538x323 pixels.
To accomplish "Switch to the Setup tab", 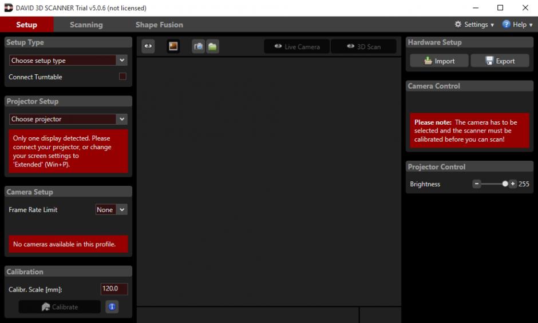I will tap(26, 25).
